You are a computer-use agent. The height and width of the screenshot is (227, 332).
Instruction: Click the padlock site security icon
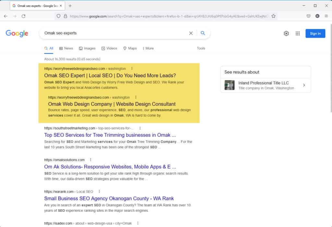[x=65, y=16]
